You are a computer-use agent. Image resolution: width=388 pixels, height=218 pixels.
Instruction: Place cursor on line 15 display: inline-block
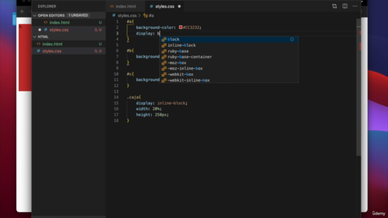162,103
